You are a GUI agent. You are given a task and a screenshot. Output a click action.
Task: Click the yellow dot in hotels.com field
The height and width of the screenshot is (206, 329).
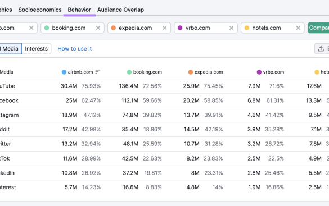coord(247,28)
